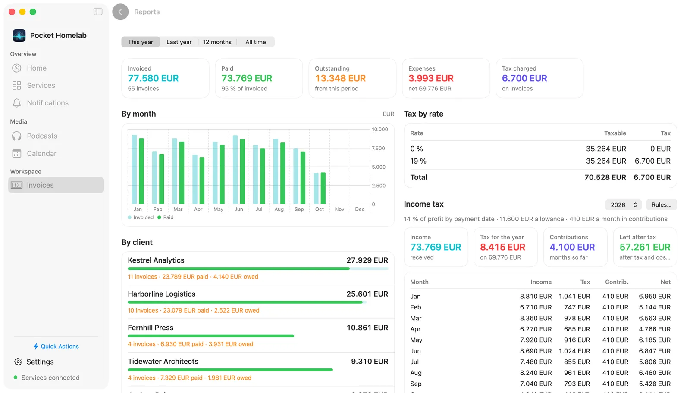The height and width of the screenshot is (393, 690).
Task: Go back with the chevron button
Action: [120, 12]
